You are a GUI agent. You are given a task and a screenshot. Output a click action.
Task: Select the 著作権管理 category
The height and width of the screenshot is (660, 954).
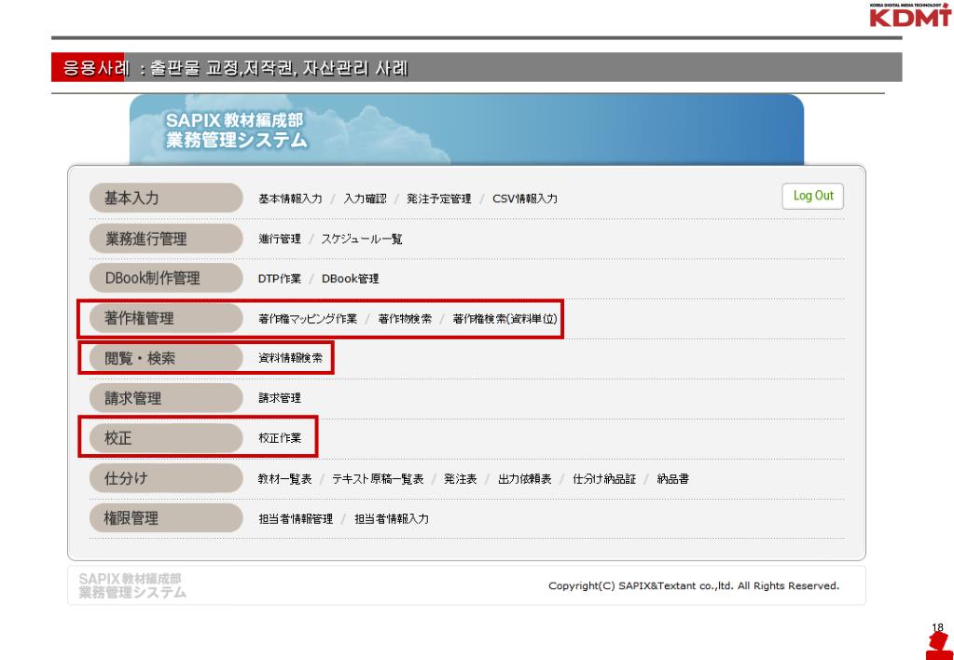click(x=166, y=318)
